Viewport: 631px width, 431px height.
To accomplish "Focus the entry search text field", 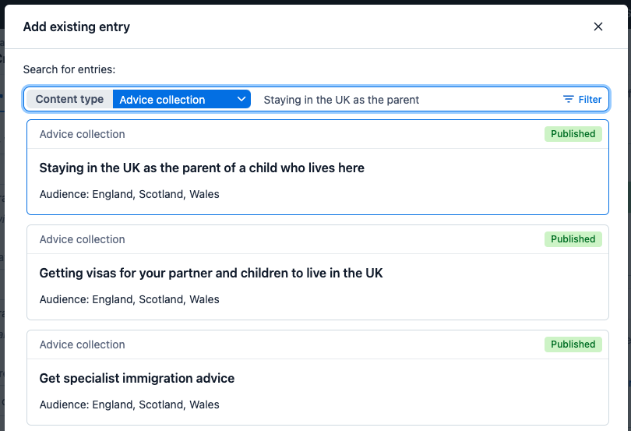I will point(405,100).
